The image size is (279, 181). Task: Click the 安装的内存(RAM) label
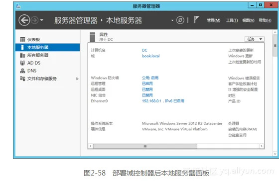[x=243, y=129]
